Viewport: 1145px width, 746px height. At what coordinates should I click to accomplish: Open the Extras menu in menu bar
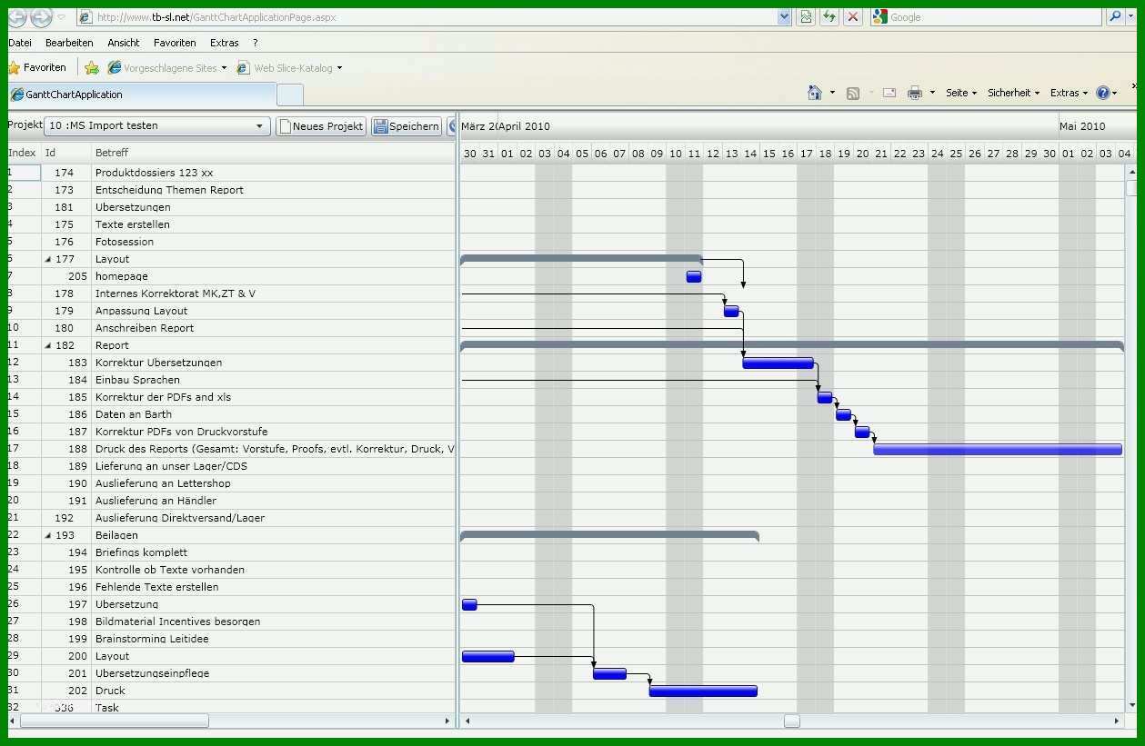(x=225, y=43)
